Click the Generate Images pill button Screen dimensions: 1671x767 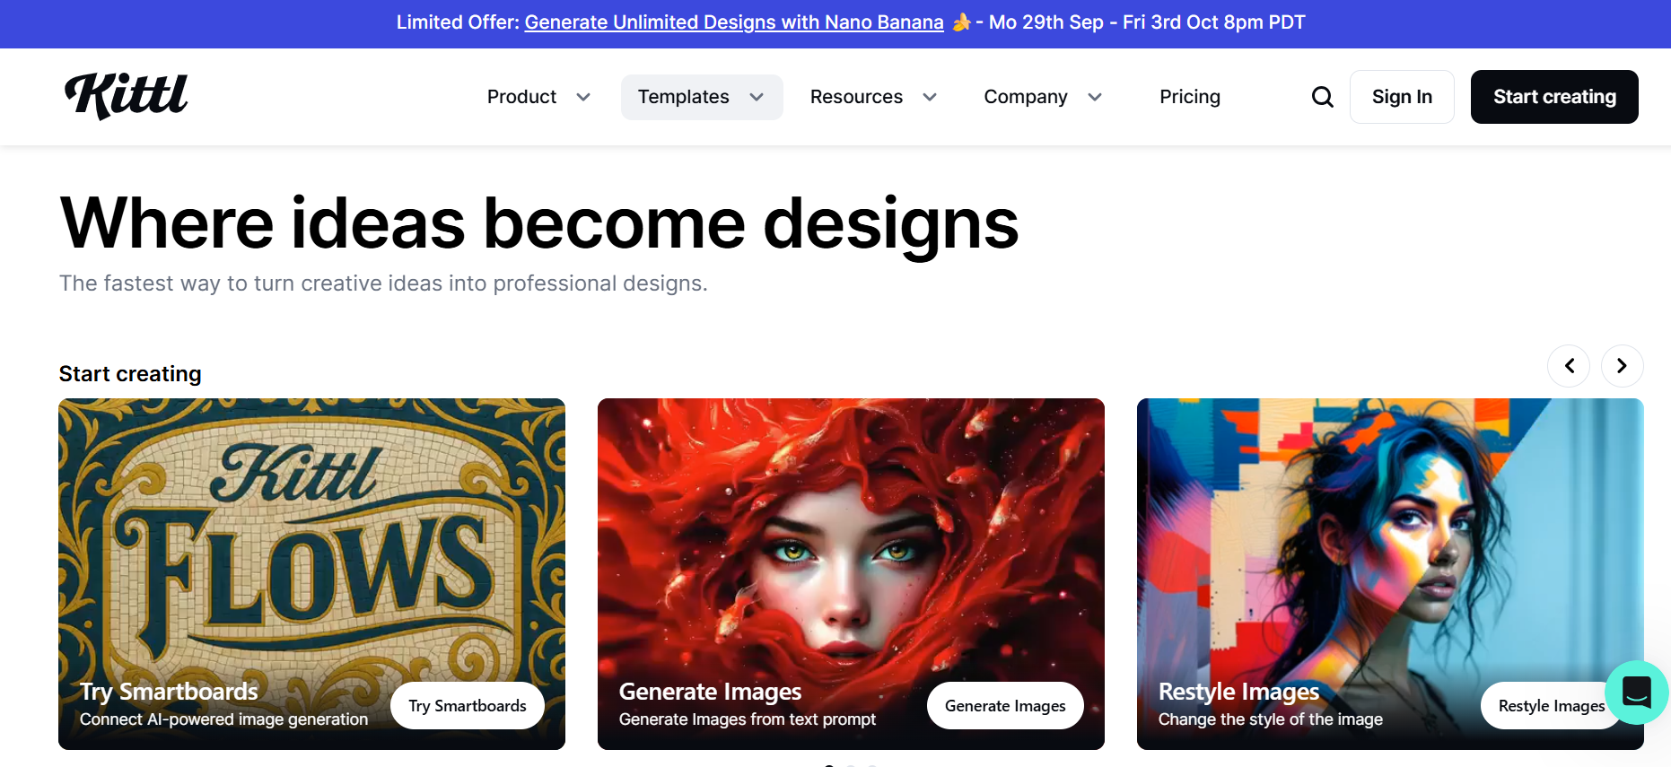tap(1004, 706)
